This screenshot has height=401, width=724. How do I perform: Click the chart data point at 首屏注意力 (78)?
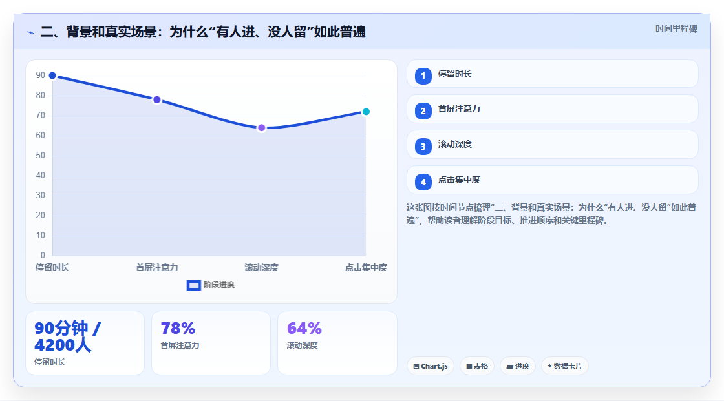(157, 99)
